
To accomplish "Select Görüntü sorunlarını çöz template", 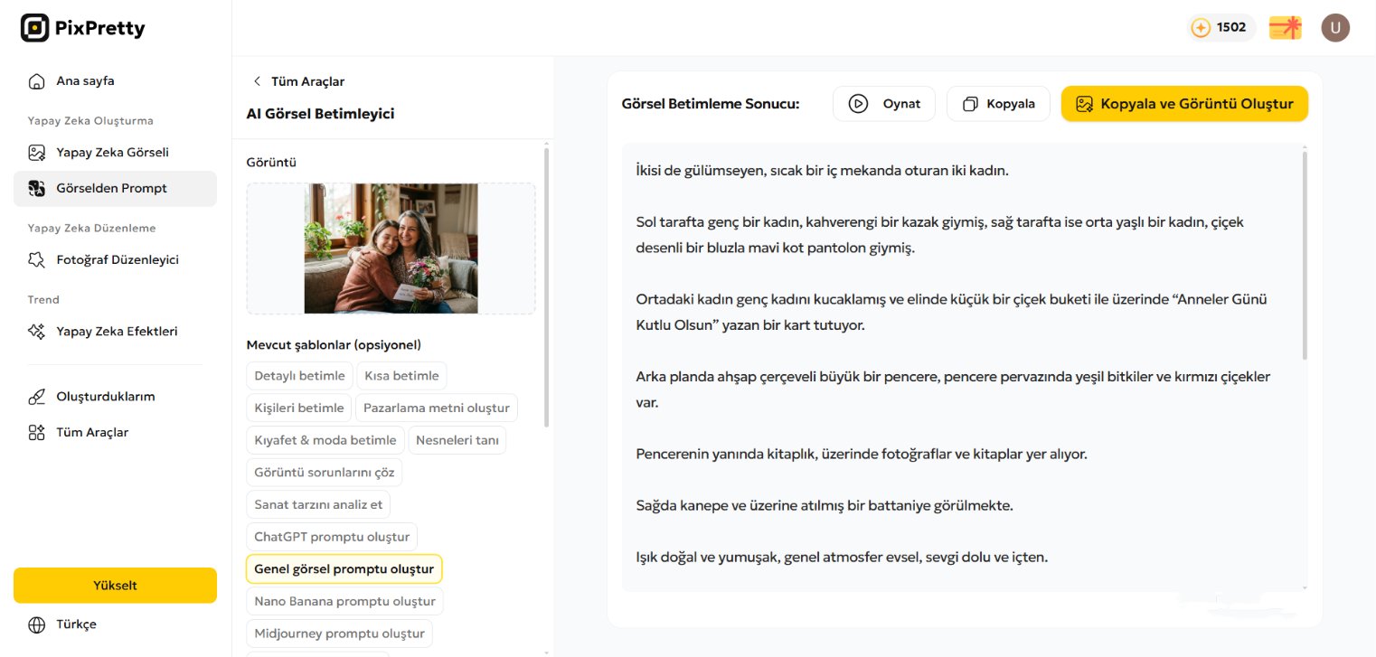I will 325,473.
